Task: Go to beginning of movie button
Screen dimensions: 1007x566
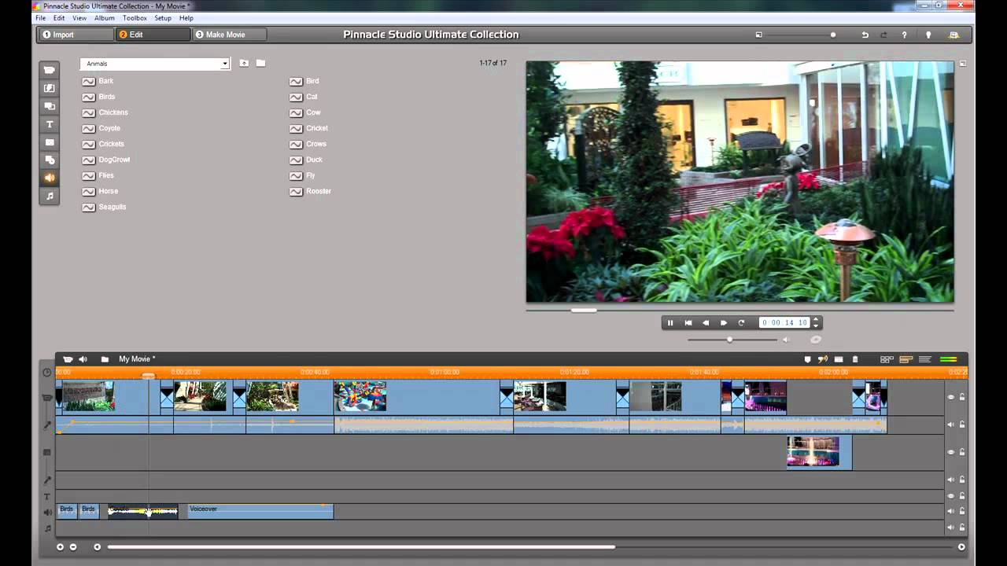Action: [x=688, y=322]
